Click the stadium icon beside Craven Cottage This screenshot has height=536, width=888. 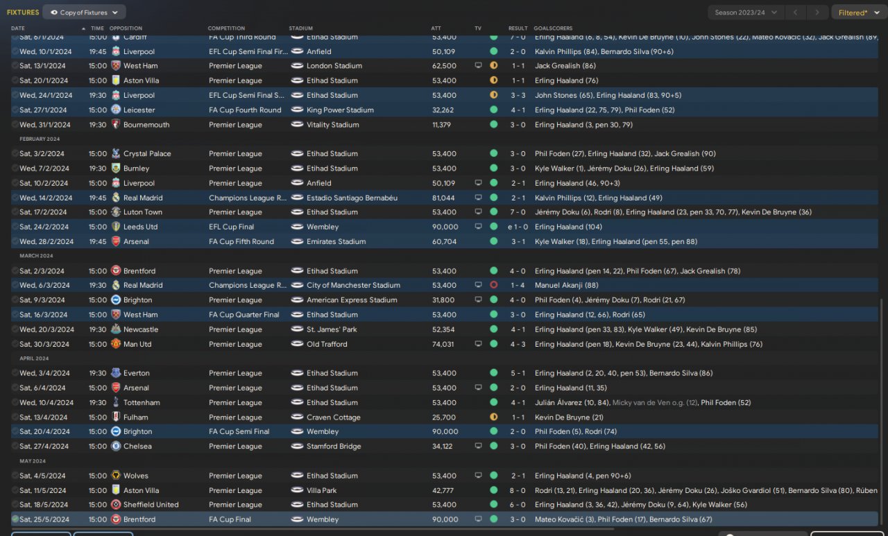pyautogui.click(x=297, y=417)
